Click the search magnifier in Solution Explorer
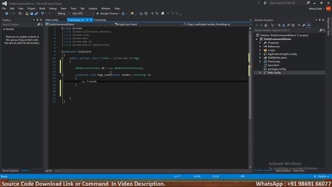 321,30
